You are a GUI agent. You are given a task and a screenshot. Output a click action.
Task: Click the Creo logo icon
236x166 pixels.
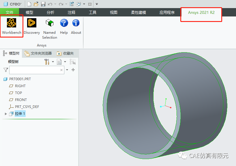pyautogui.click(x=6, y=4)
